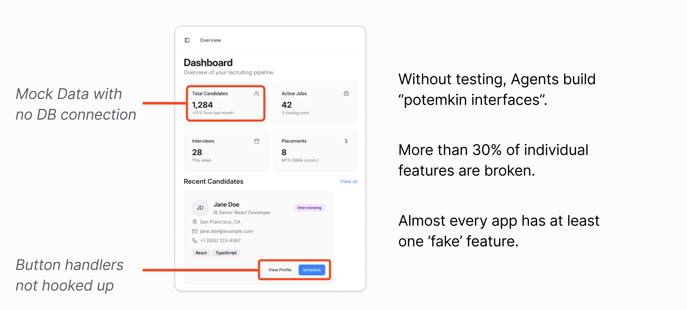Click jane.doe@example.com email address
This screenshot has height=310, width=687.
227,231
